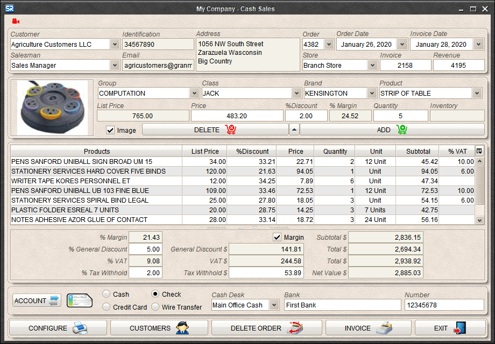Click the products table scrollbar thumb
The height and width of the screenshot is (344, 495).
pos(479,185)
